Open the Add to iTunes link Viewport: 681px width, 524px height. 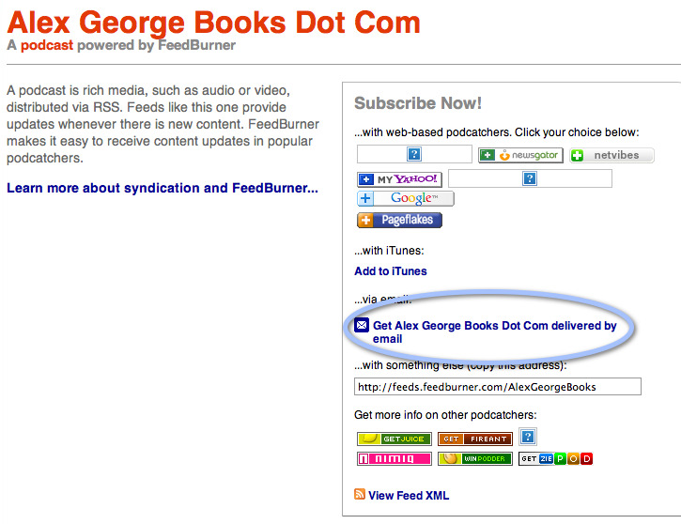pos(391,271)
